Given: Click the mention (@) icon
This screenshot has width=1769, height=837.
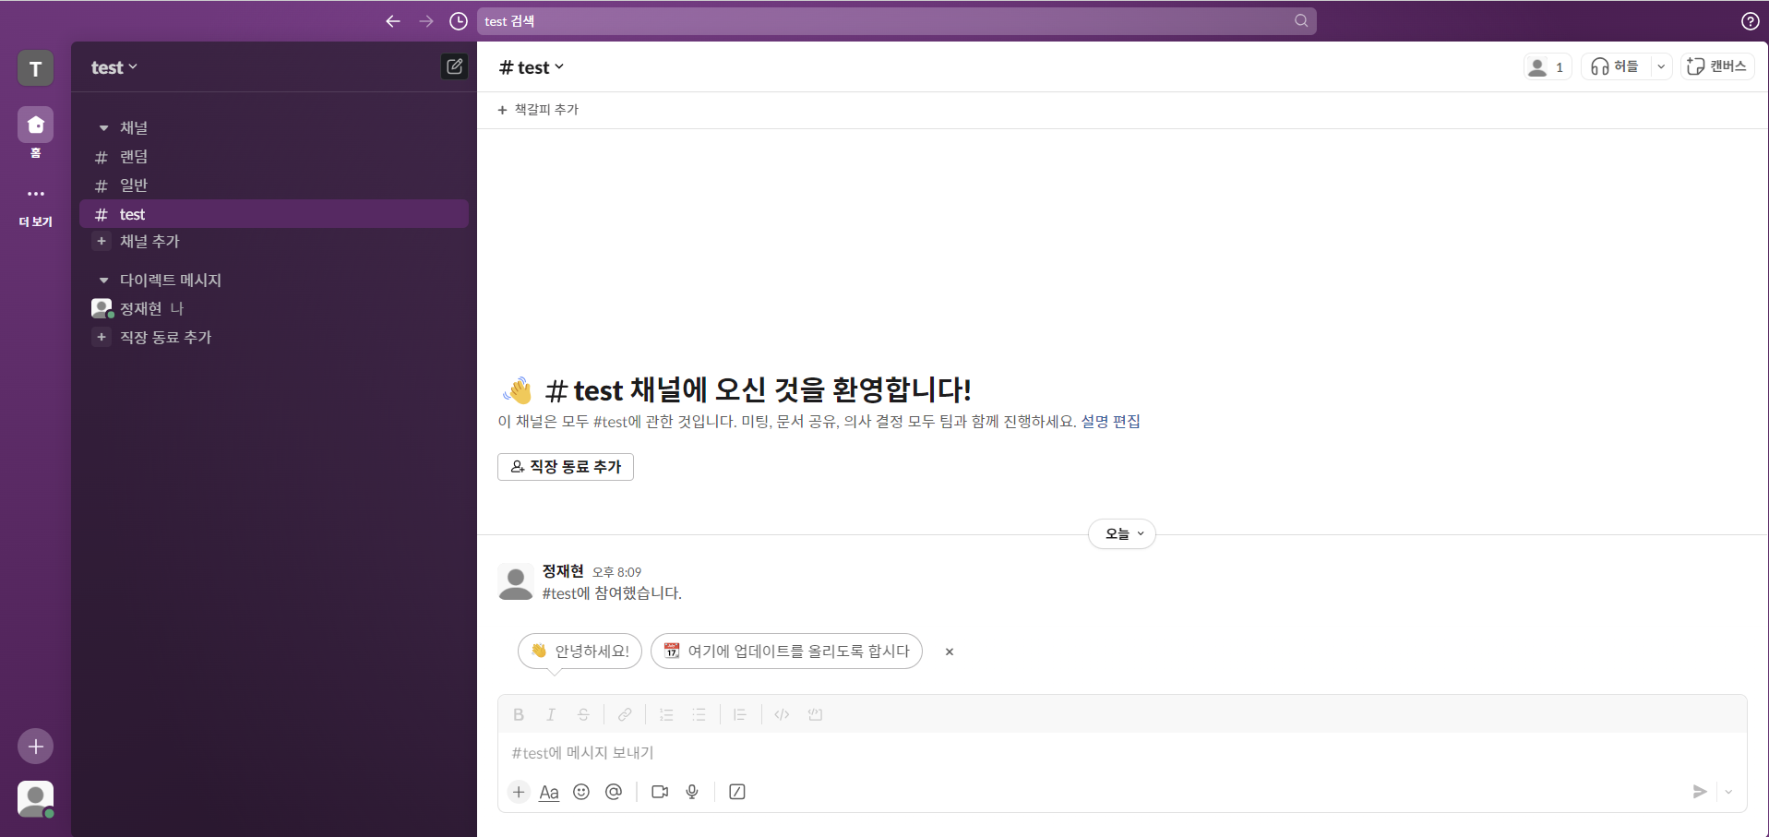Looking at the screenshot, I should tap(614, 792).
